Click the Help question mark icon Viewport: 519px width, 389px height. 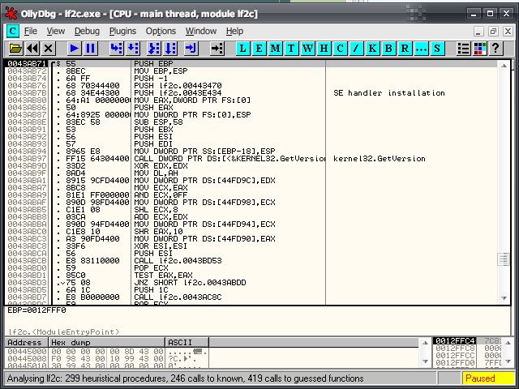(x=495, y=49)
